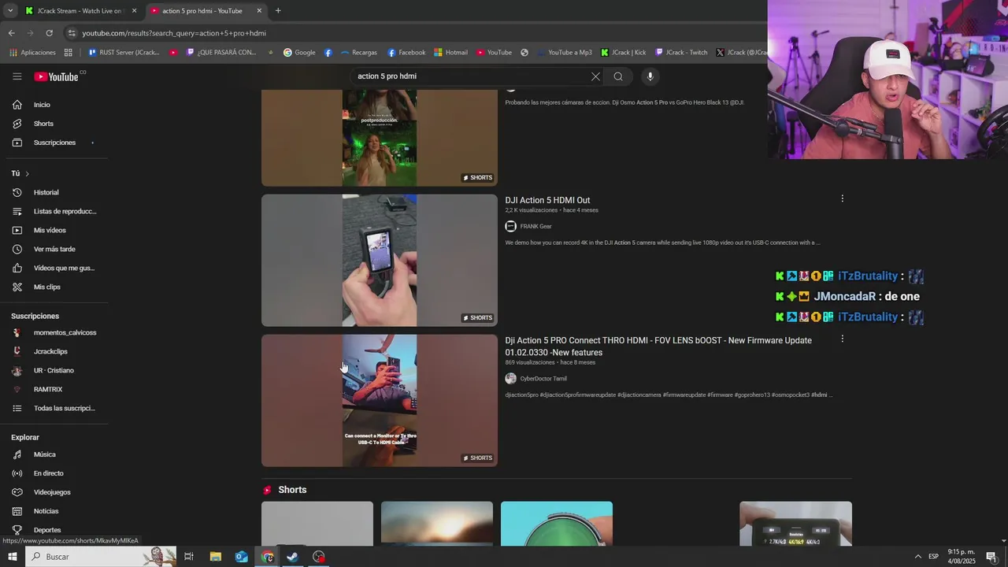Image resolution: width=1008 pixels, height=567 pixels.
Task: Open the JCrack - Twitch bookmark
Action: (x=681, y=53)
